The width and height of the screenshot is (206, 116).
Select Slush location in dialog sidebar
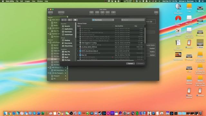coord(66,57)
